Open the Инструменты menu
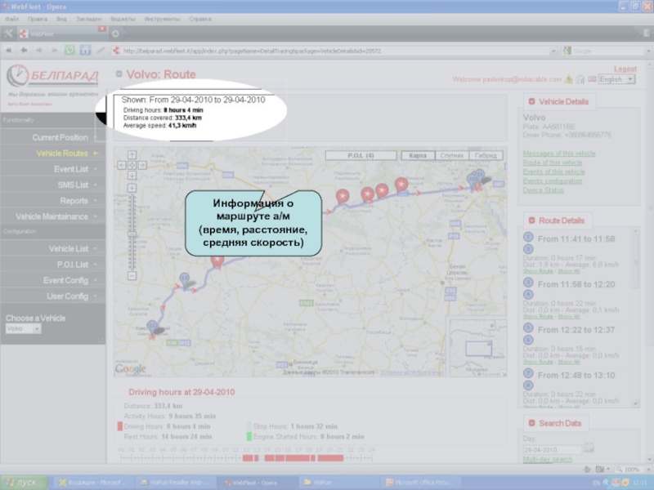Image resolution: width=654 pixels, height=490 pixels. (162, 19)
